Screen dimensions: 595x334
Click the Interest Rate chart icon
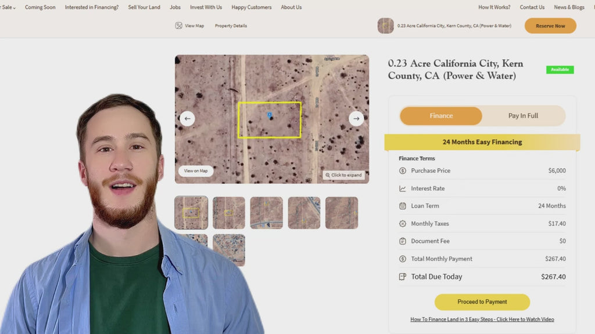[403, 188]
